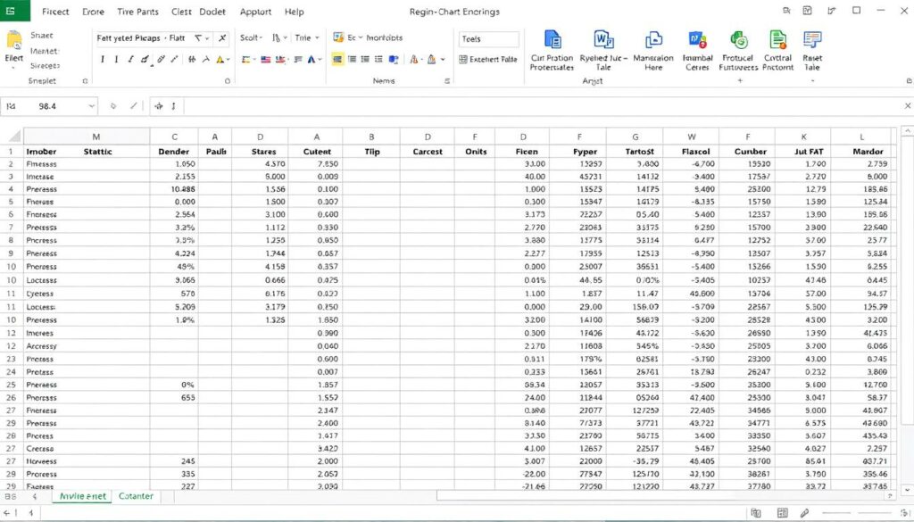Open the yellow font color A dropdown arrow
Viewport: 914px width, 522px height.
point(228,60)
